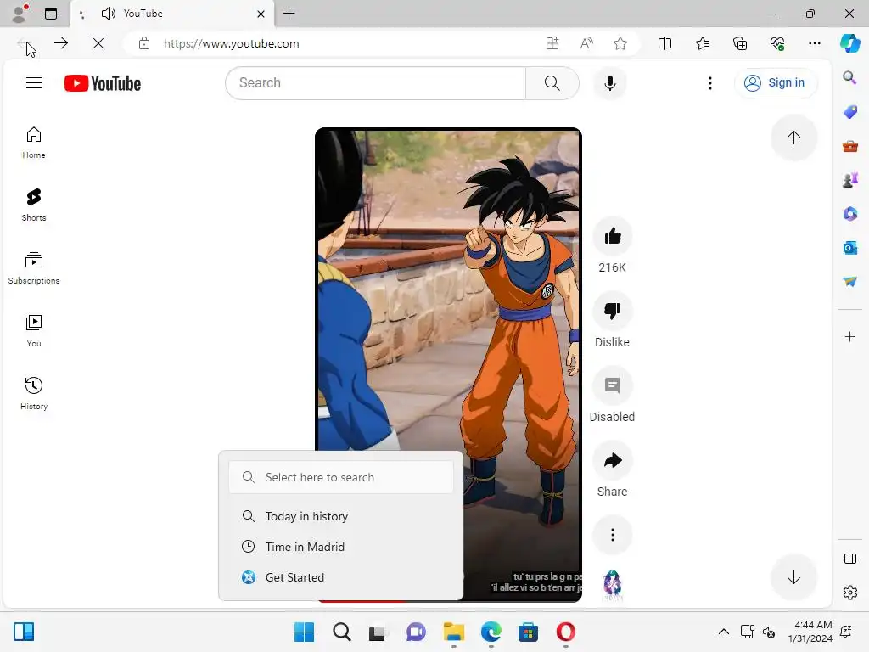Choose Time in Madrid suggestion

pyautogui.click(x=341, y=547)
